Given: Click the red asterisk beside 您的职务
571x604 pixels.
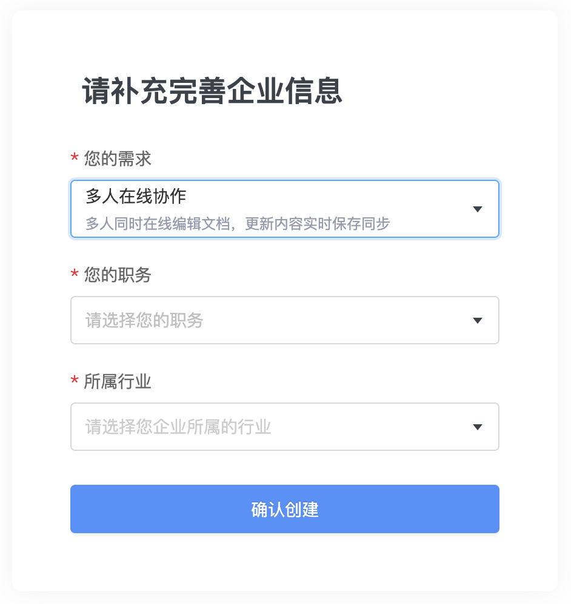Looking at the screenshot, I should pyautogui.click(x=75, y=274).
